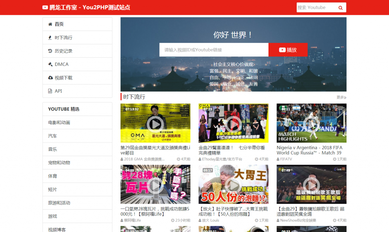This screenshot has width=389, height=232.
Task: Select the 游戏 sidebar category
Action: [52, 216]
